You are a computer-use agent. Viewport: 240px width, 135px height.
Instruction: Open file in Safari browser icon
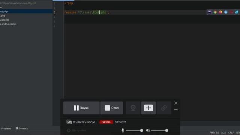point(226,12)
